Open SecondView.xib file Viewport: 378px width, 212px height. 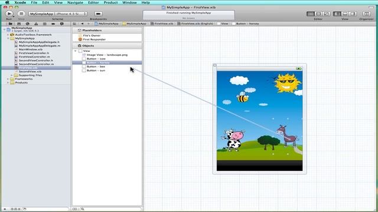click(x=30, y=72)
